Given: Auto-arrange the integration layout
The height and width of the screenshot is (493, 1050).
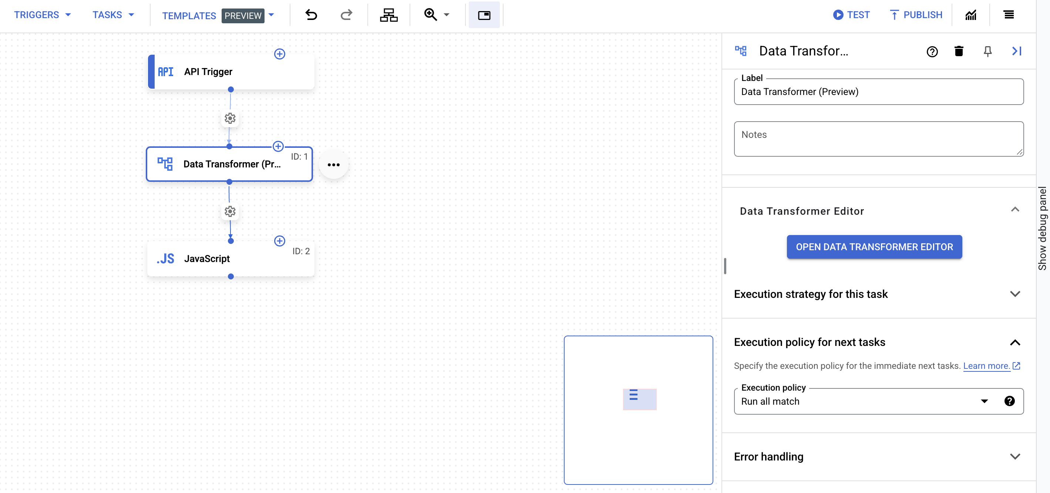Looking at the screenshot, I should click(388, 15).
